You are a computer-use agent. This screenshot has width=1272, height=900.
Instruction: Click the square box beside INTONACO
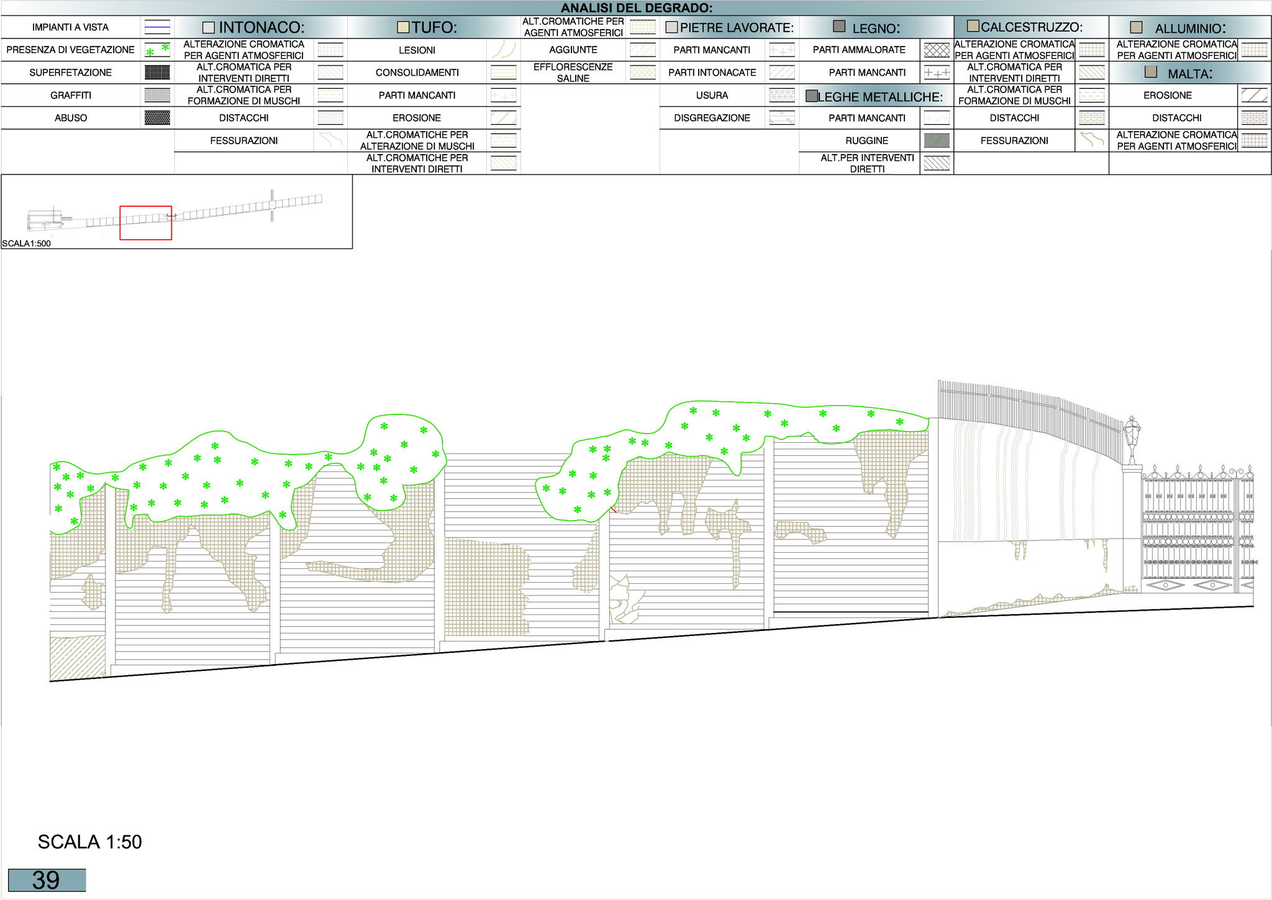(x=209, y=28)
